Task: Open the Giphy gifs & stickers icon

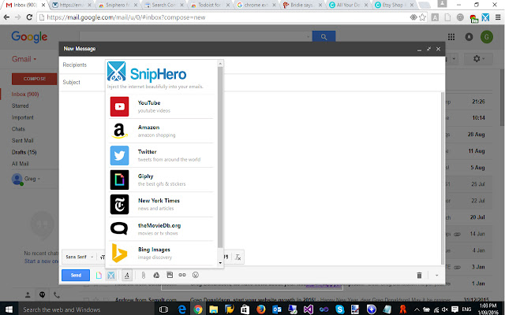Action: click(119, 180)
